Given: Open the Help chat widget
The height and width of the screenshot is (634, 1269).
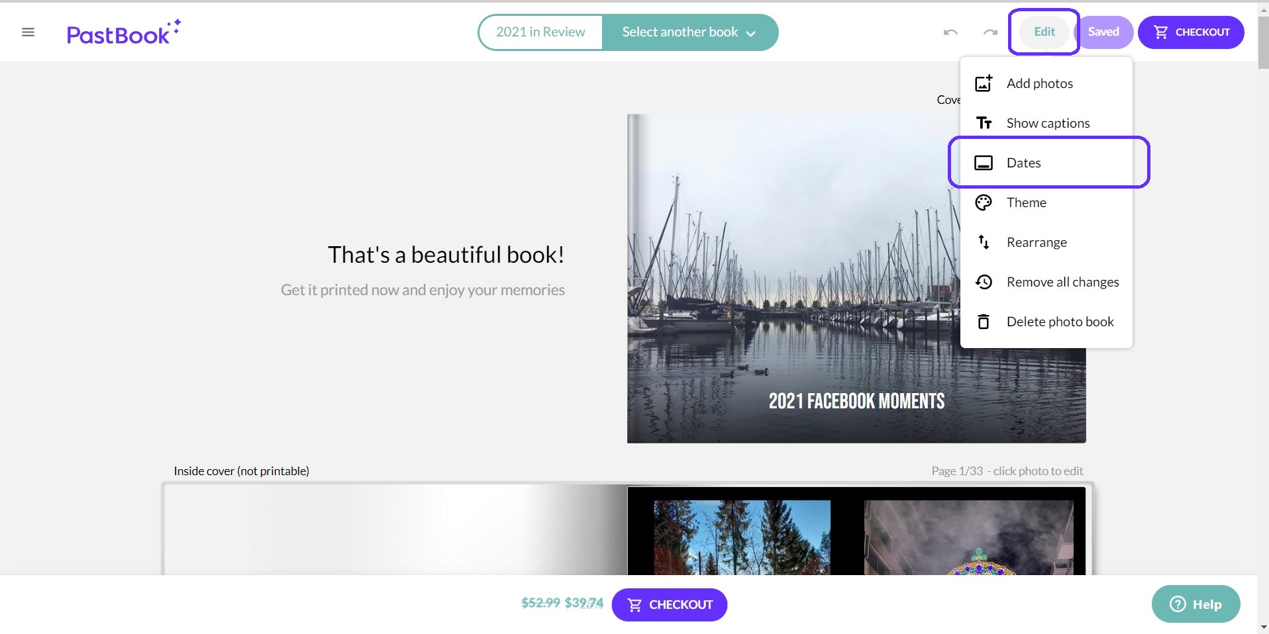Looking at the screenshot, I should pos(1195,604).
